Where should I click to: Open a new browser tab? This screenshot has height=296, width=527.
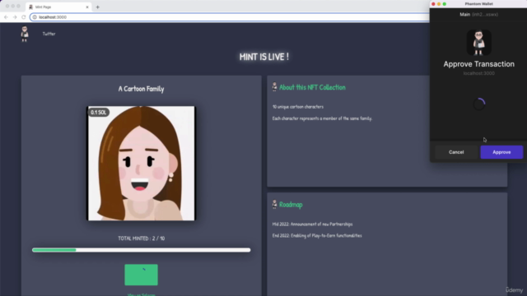pyautogui.click(x=97, y=7)
